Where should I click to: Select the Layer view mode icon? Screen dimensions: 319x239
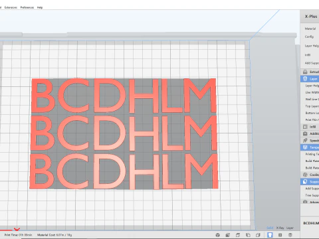pyautogui.click(x=290, y=235)
